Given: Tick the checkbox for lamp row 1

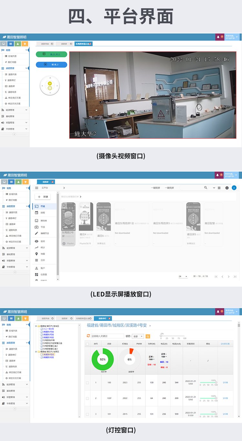Looking at the screenshot, I should [87, 383].
